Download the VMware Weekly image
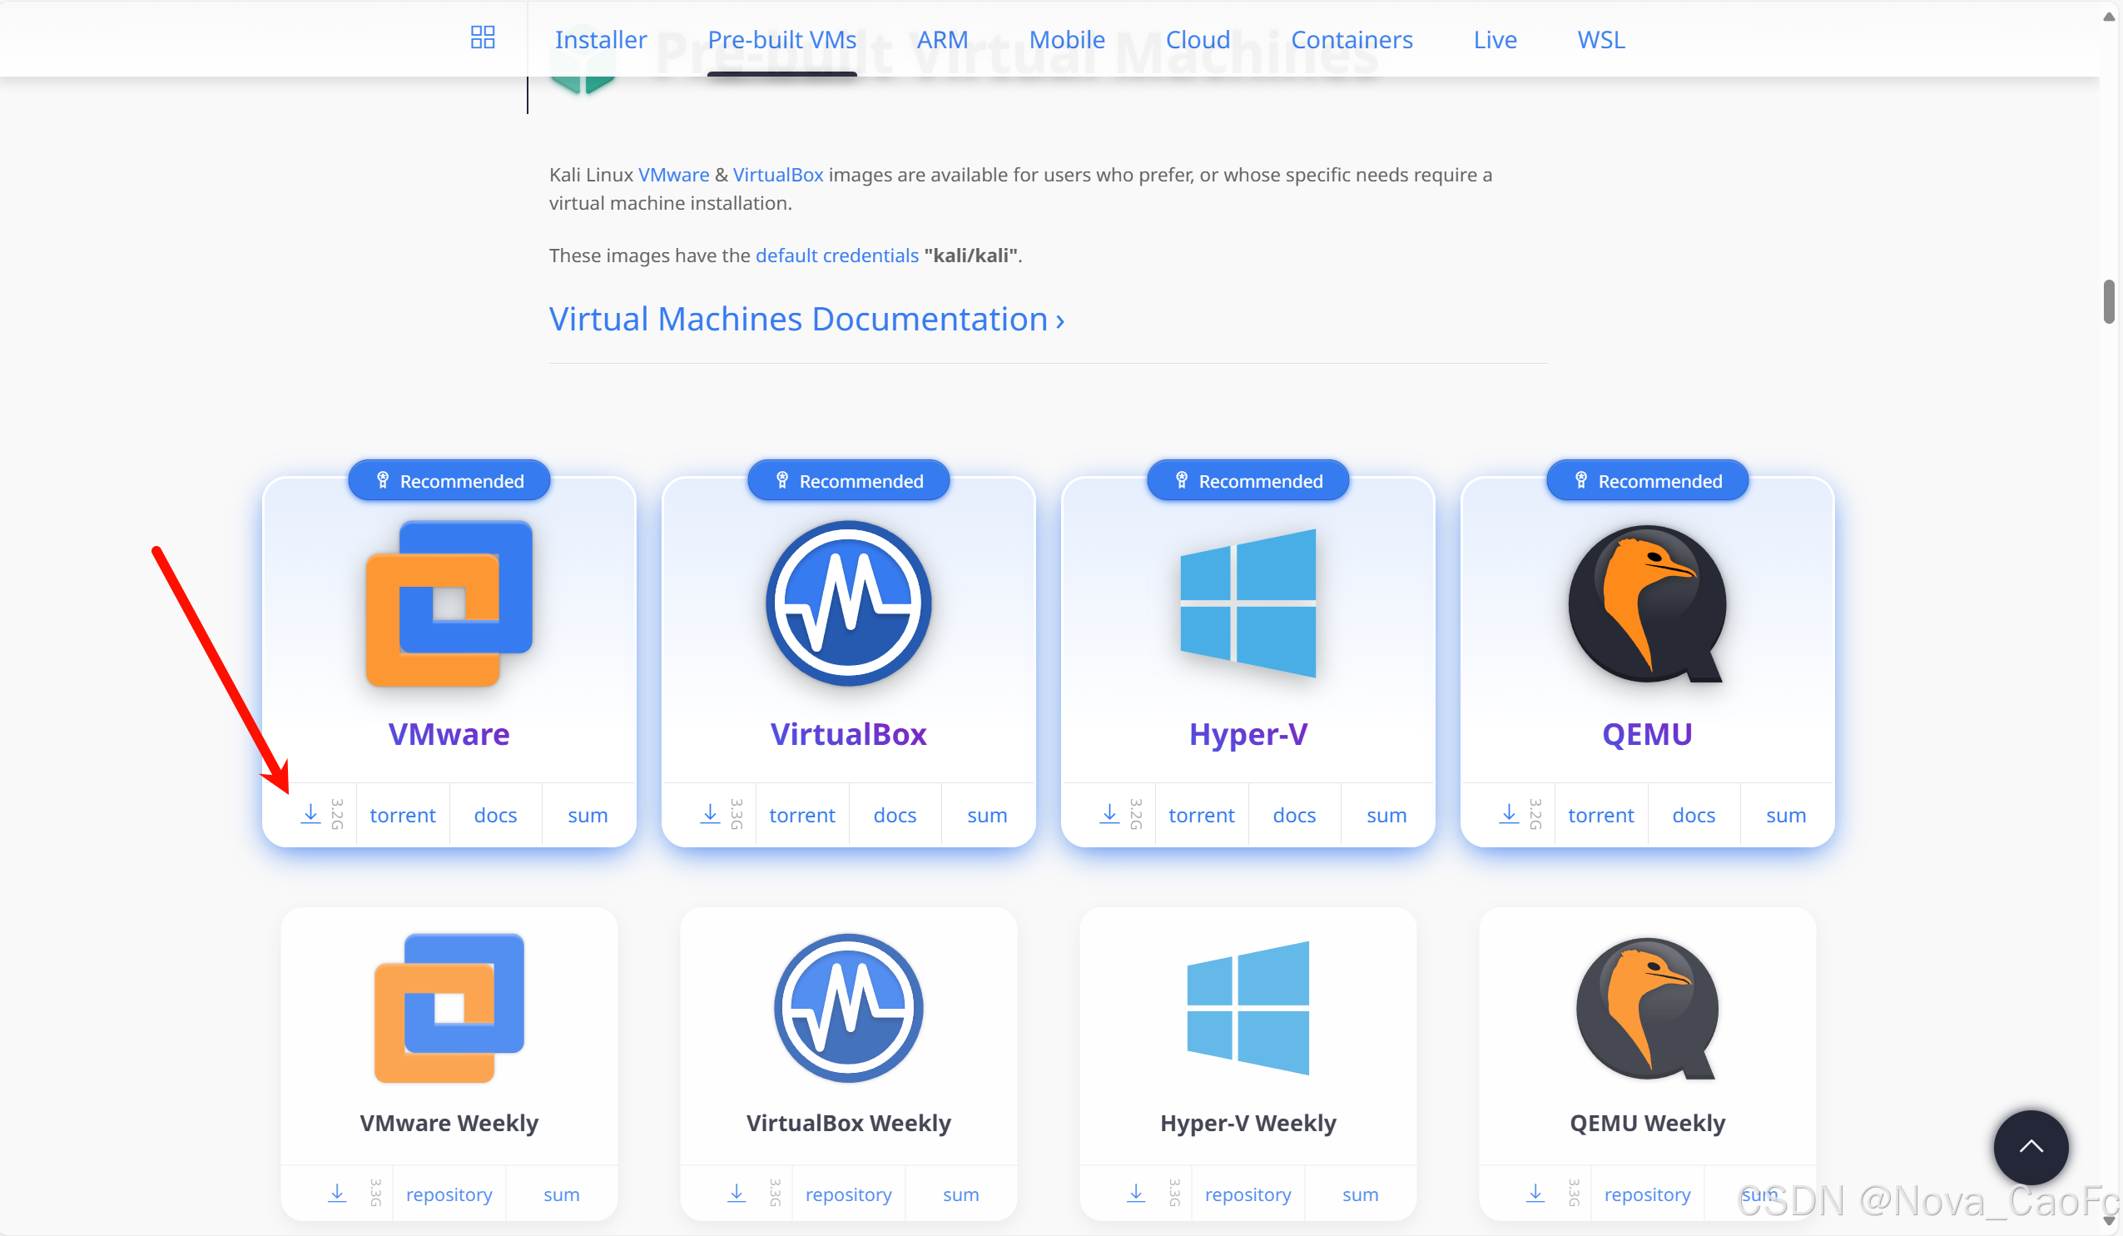The width and height of the screenshot is (2123, 1236). click(x=337, y=1193)
